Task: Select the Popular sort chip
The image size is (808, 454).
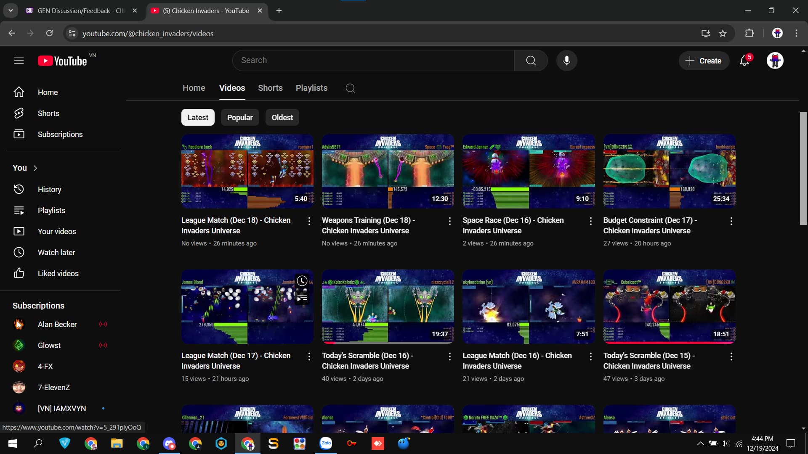Action: tap(240, 118)
